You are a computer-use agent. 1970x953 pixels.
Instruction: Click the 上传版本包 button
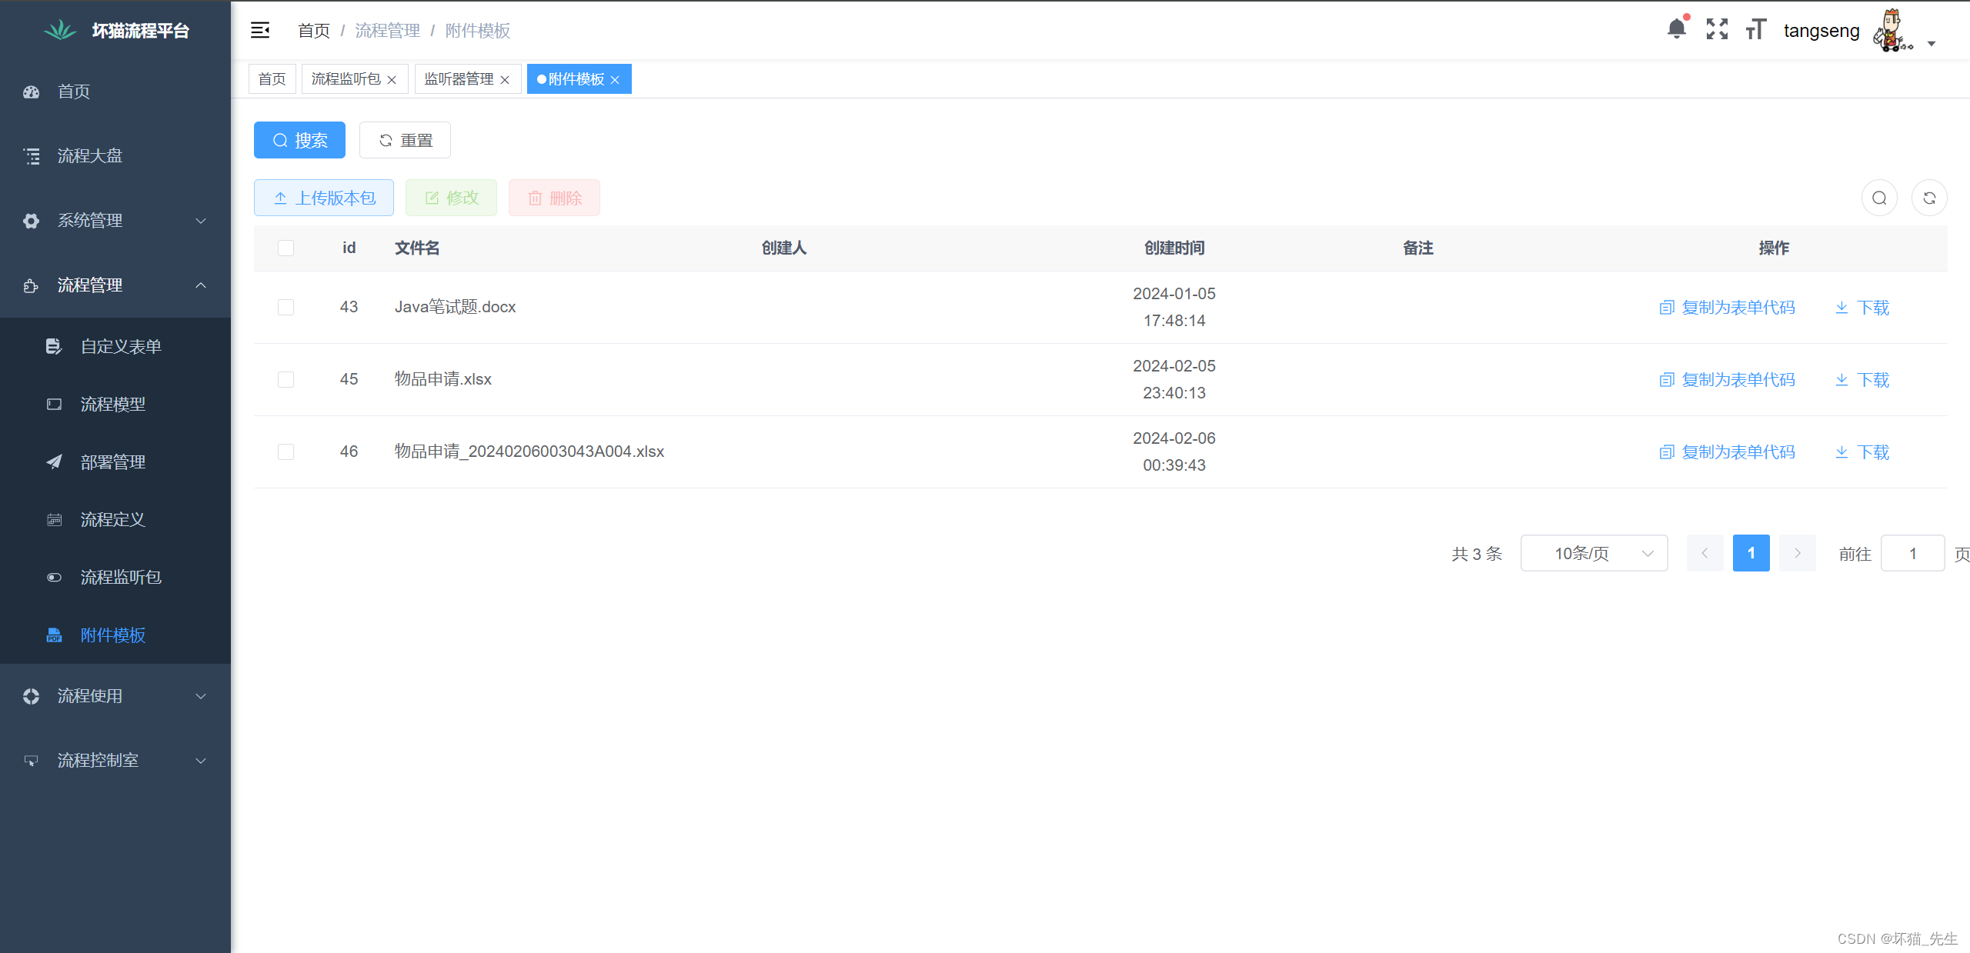pos(324,198)
